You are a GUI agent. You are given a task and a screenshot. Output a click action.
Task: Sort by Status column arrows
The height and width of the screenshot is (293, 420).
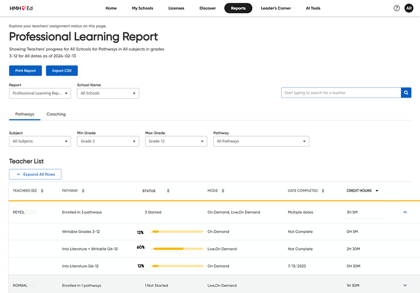click(x=168, y=191)
